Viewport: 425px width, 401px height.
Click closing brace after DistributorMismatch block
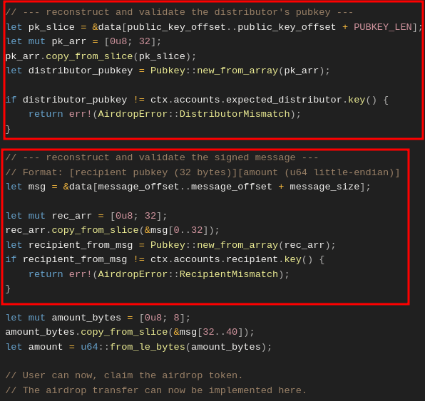tap(8, 129)
